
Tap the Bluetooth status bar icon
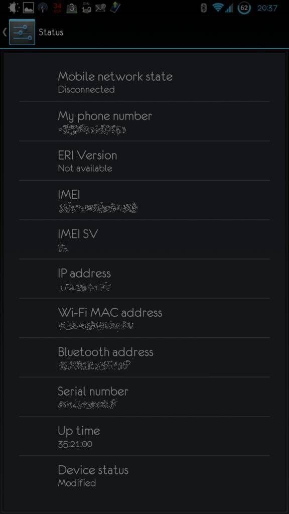[204, 8]
